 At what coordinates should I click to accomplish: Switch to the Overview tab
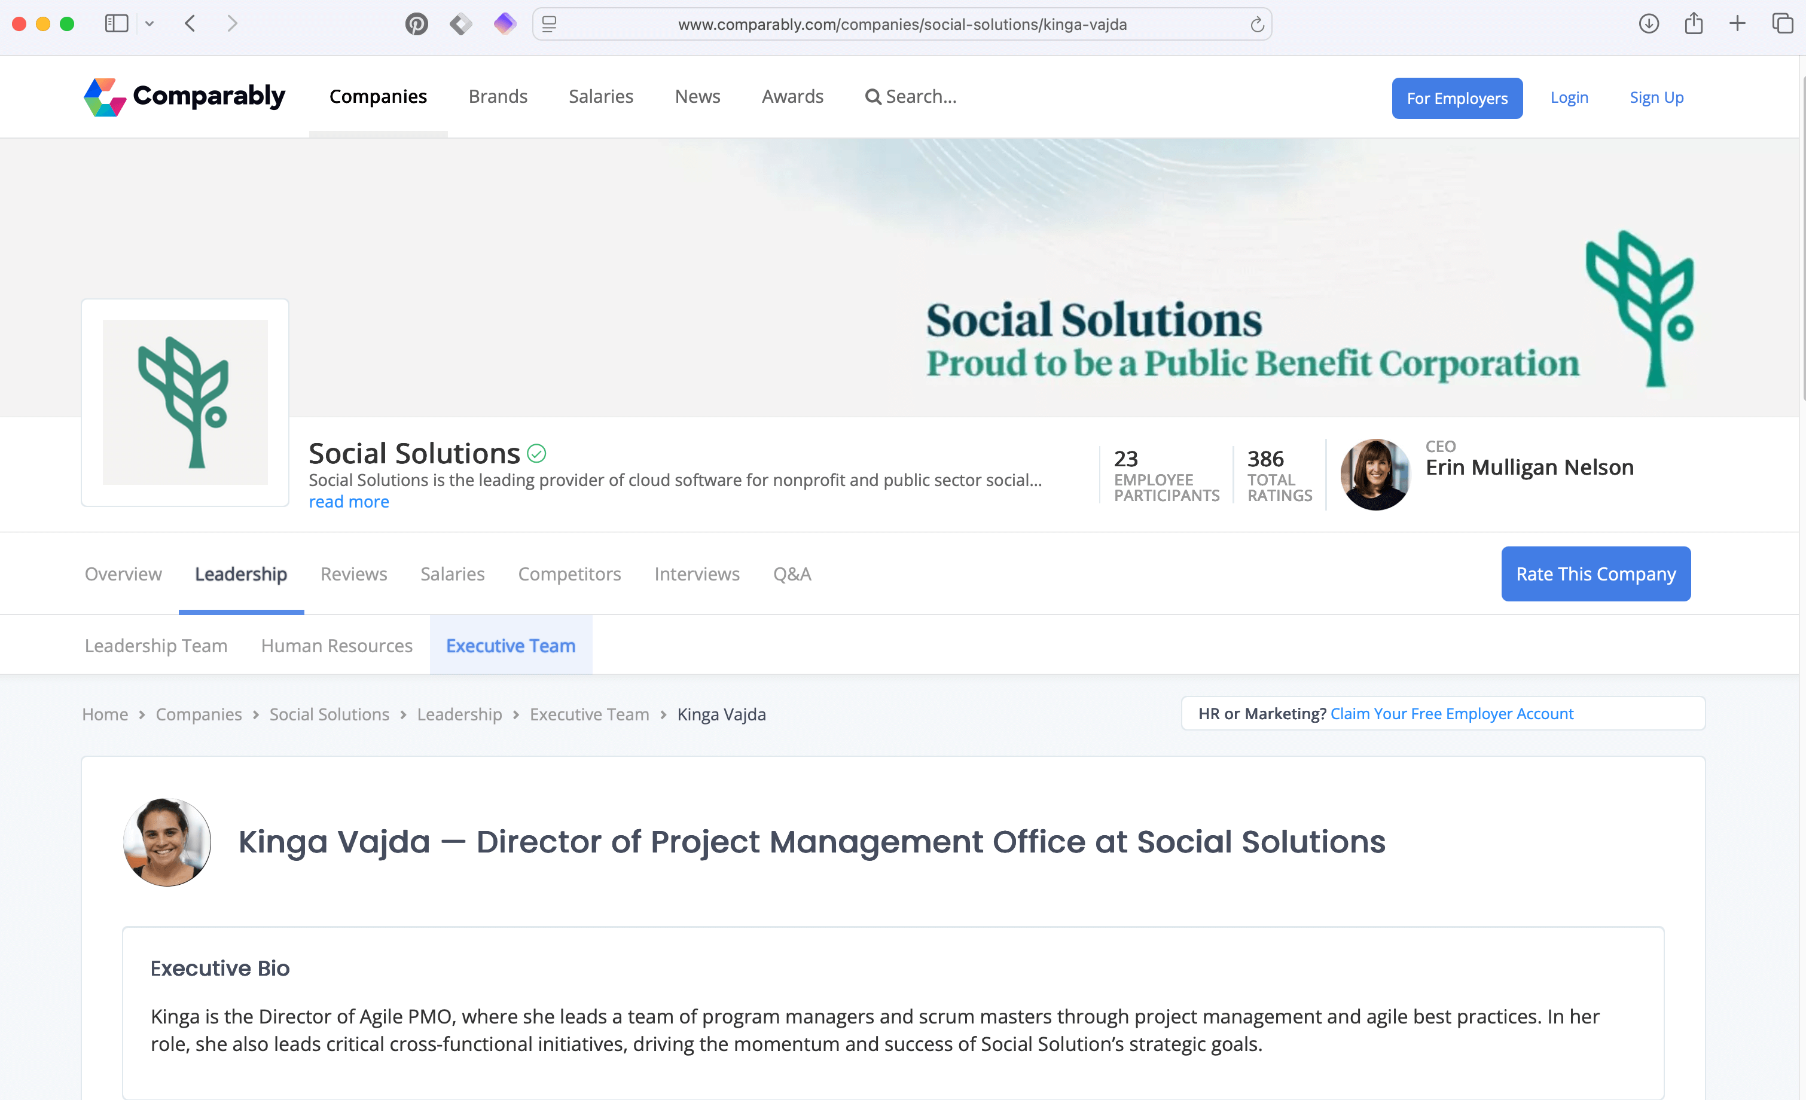click(x=123, y=574)
